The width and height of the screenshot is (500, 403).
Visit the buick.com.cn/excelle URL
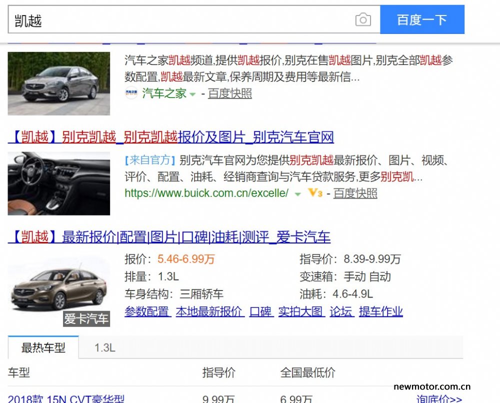pos(206,193)
